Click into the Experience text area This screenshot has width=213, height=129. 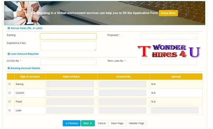coord(68,46)
